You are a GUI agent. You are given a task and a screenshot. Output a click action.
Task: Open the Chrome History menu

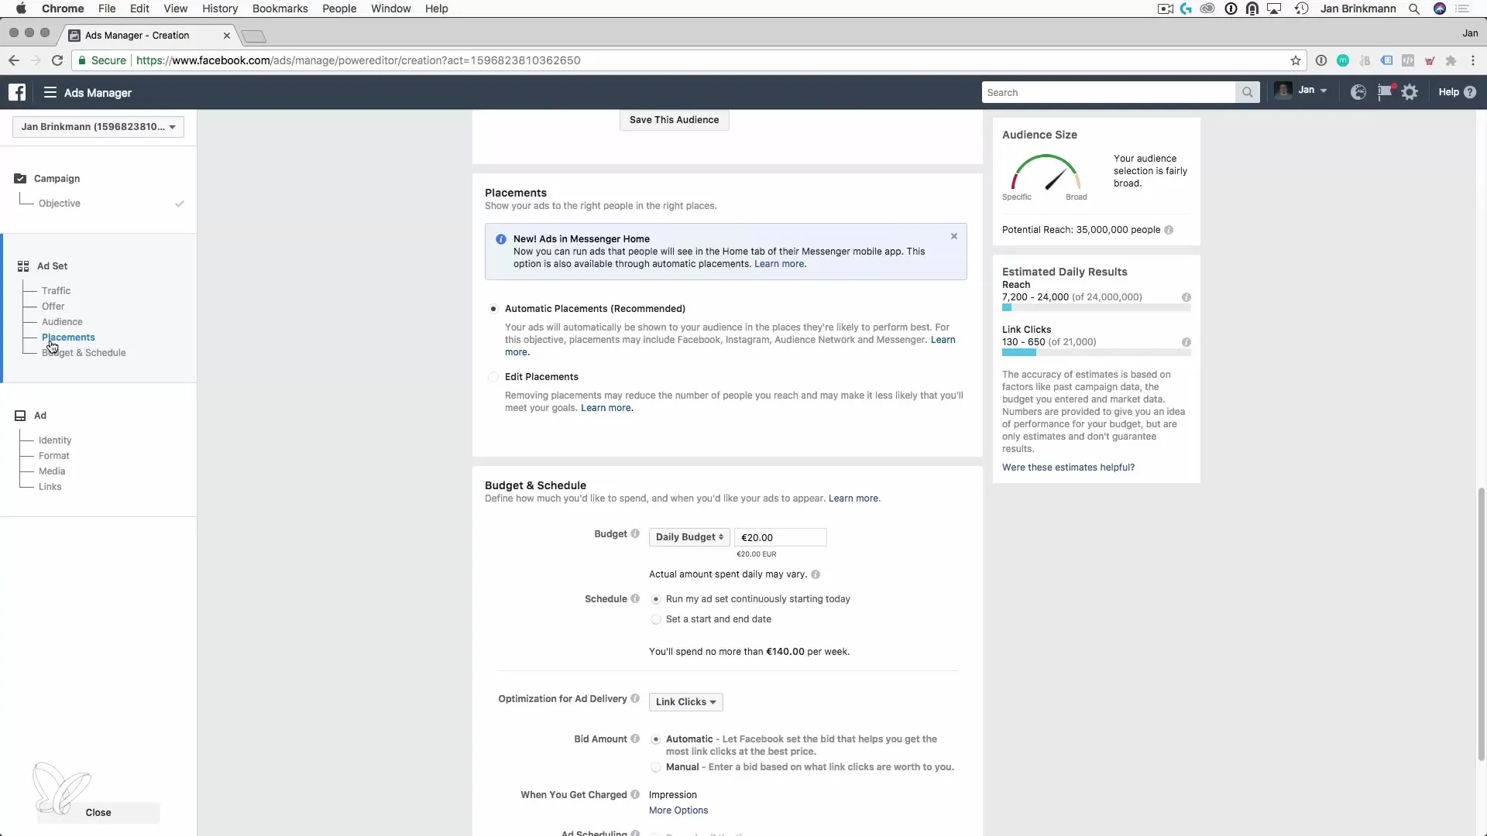[x=220, y=9]
